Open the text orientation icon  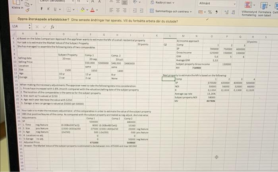pos(135,2)
